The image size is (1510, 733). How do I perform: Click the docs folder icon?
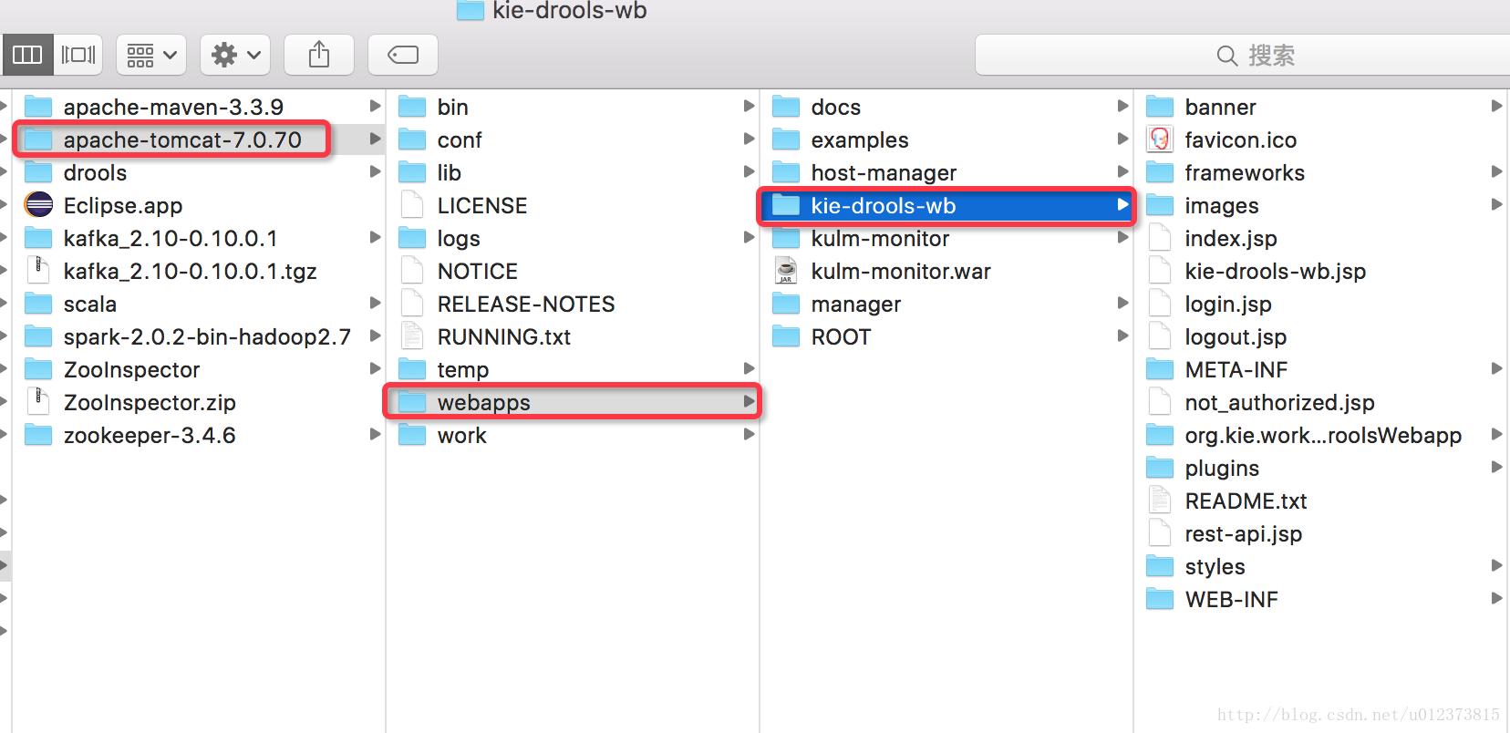point(786,107)
